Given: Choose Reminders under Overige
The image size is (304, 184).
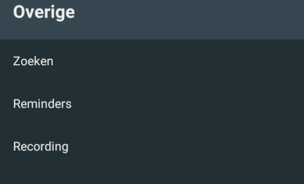Looking at the screenshot, I should [x=152, y=104].
